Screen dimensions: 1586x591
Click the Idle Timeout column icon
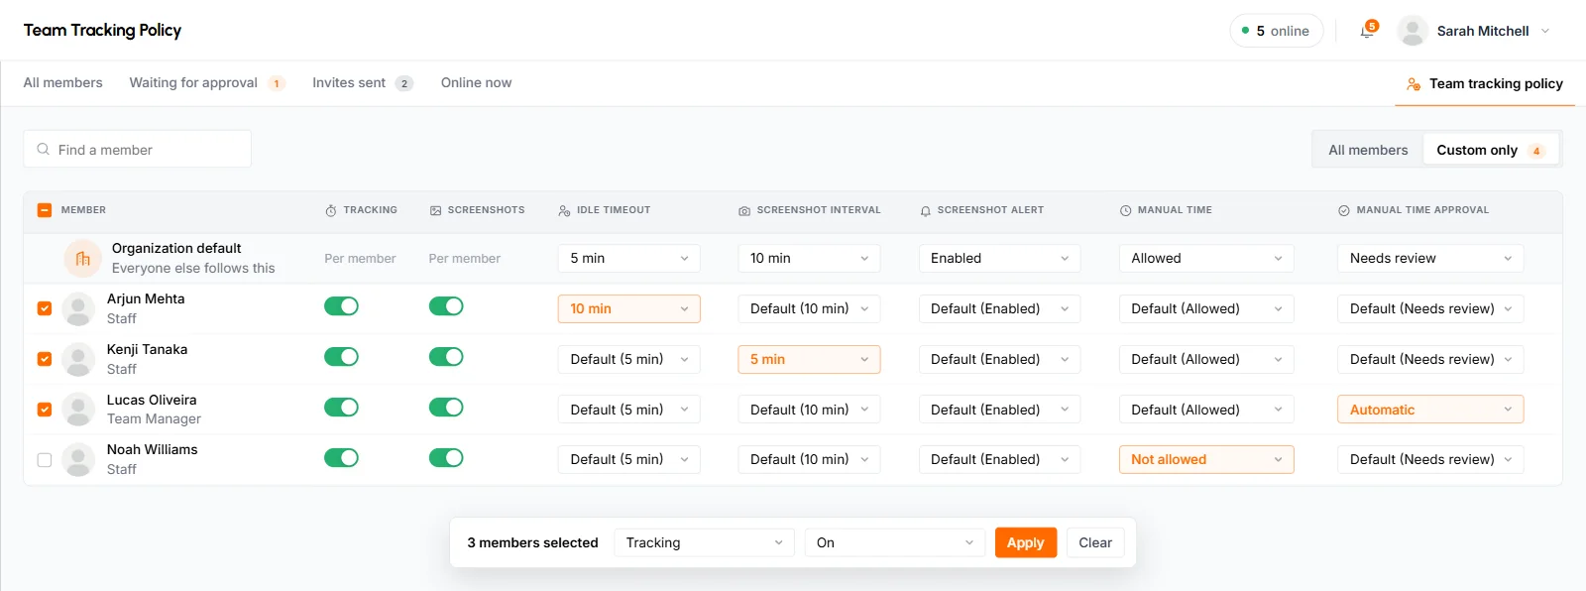click(564, 211)
